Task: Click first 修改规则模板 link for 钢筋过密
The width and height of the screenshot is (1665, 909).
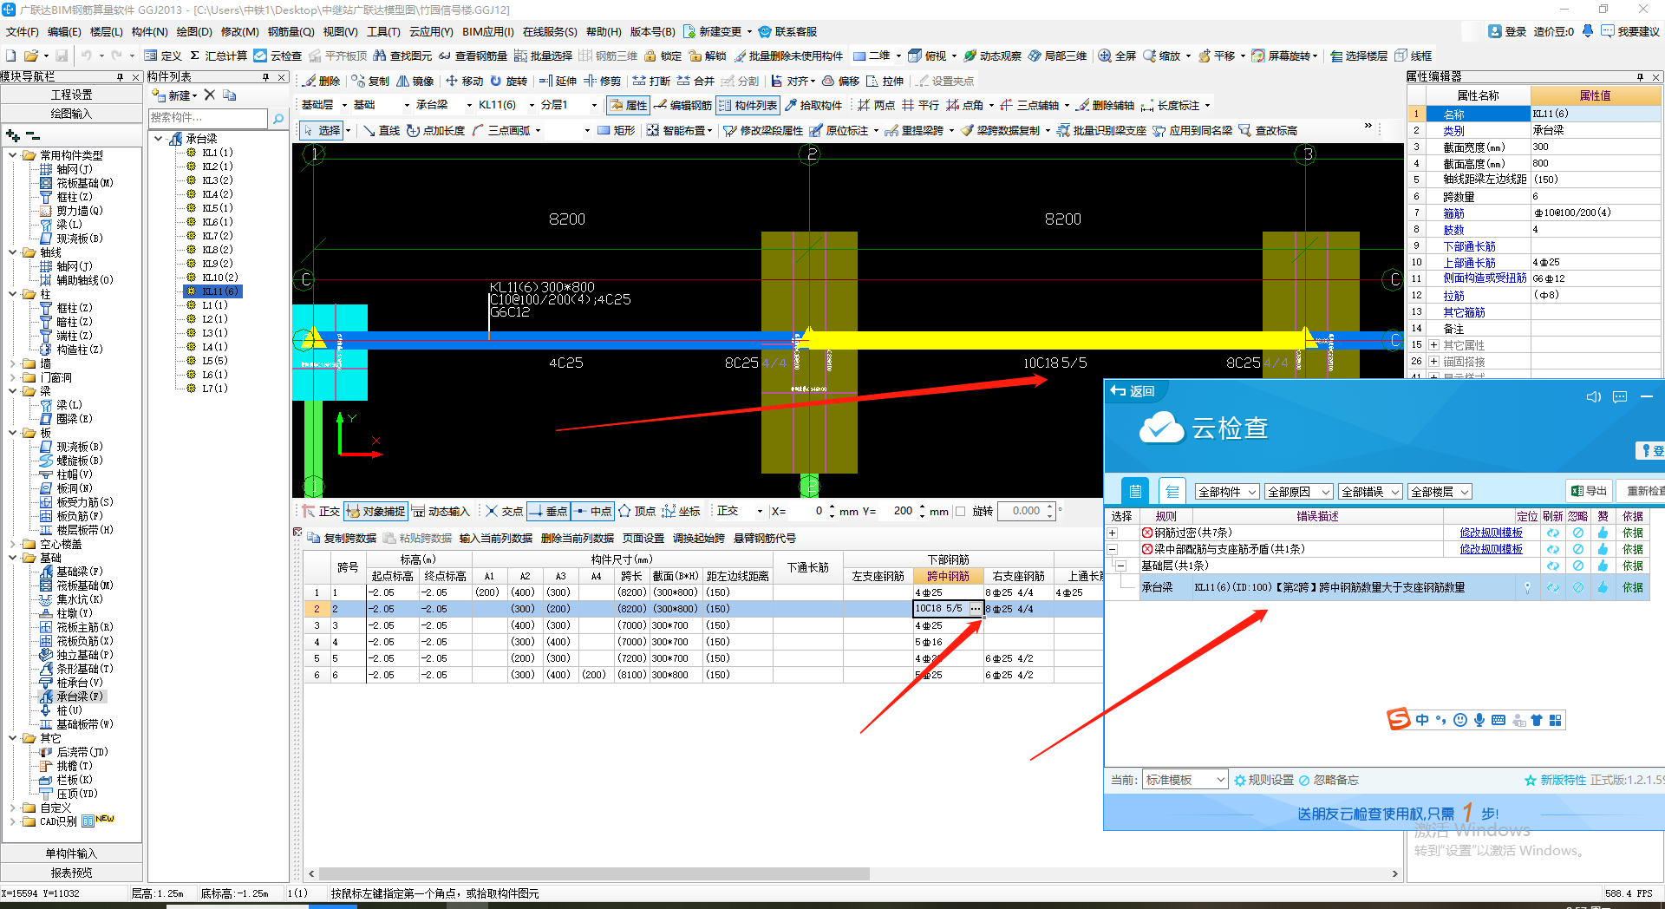Action: coord(1491,533)
